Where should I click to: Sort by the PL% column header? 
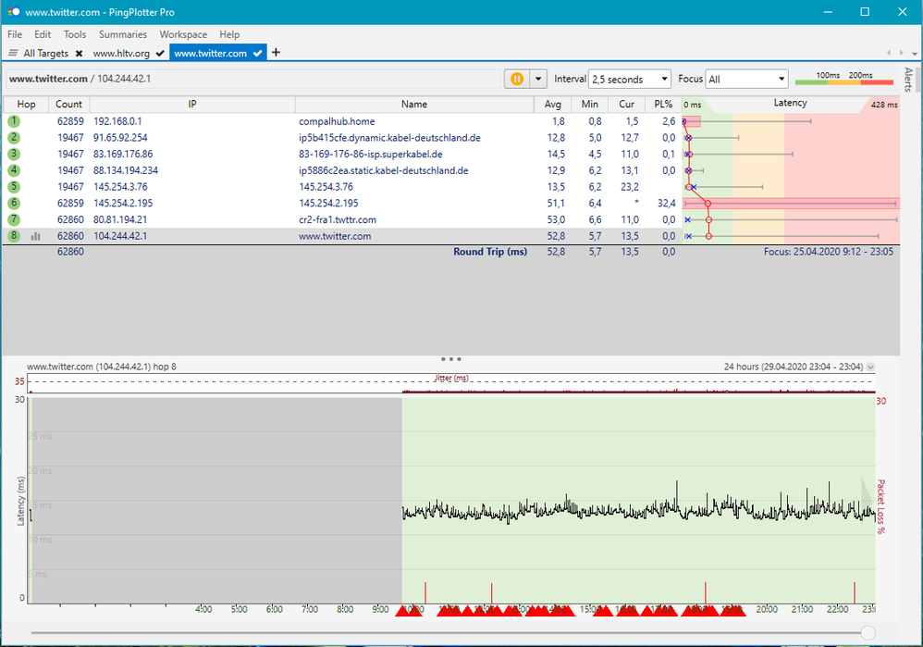tap(662, 105)
